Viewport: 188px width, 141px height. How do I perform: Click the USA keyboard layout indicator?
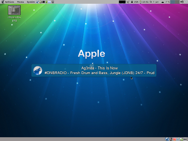click(136, 2)
